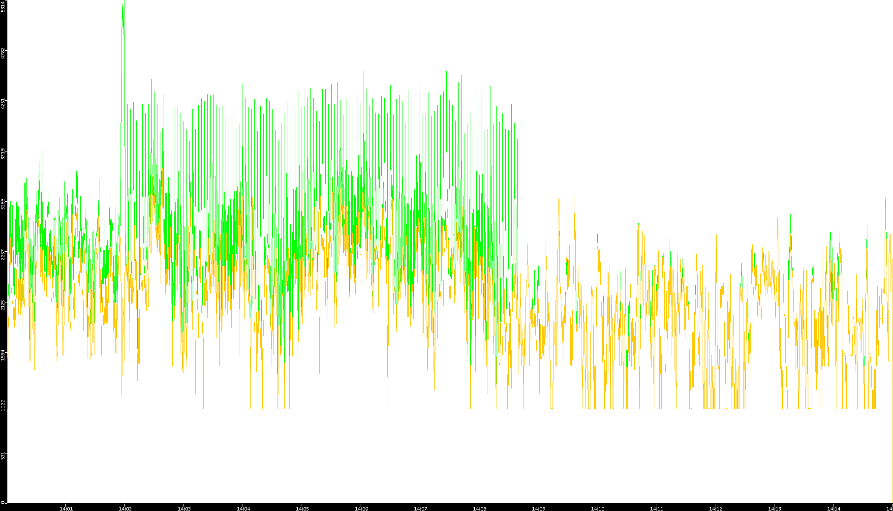Select the 14:14 time axis label
893x511 pixels.
click(833, 509)
